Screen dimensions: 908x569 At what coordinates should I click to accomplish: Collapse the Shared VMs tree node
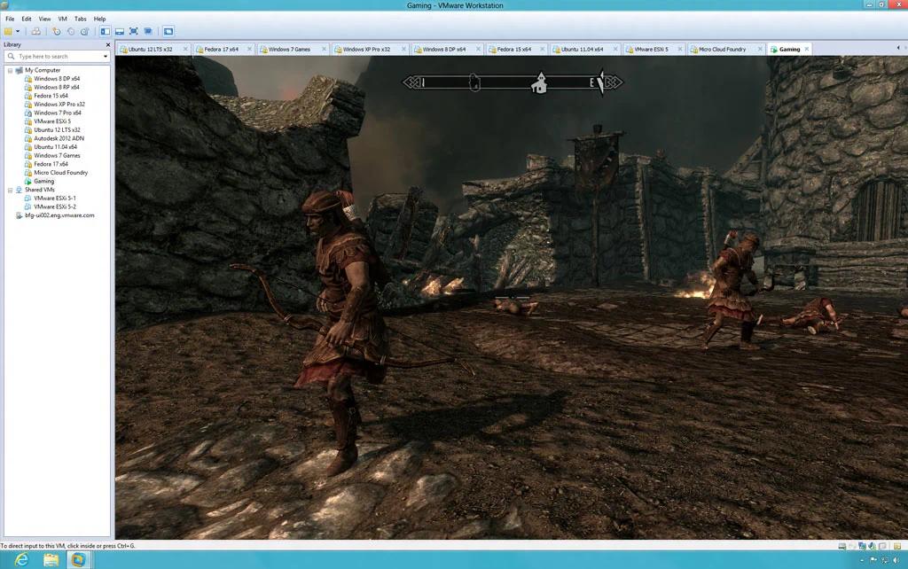coord(10,190)
